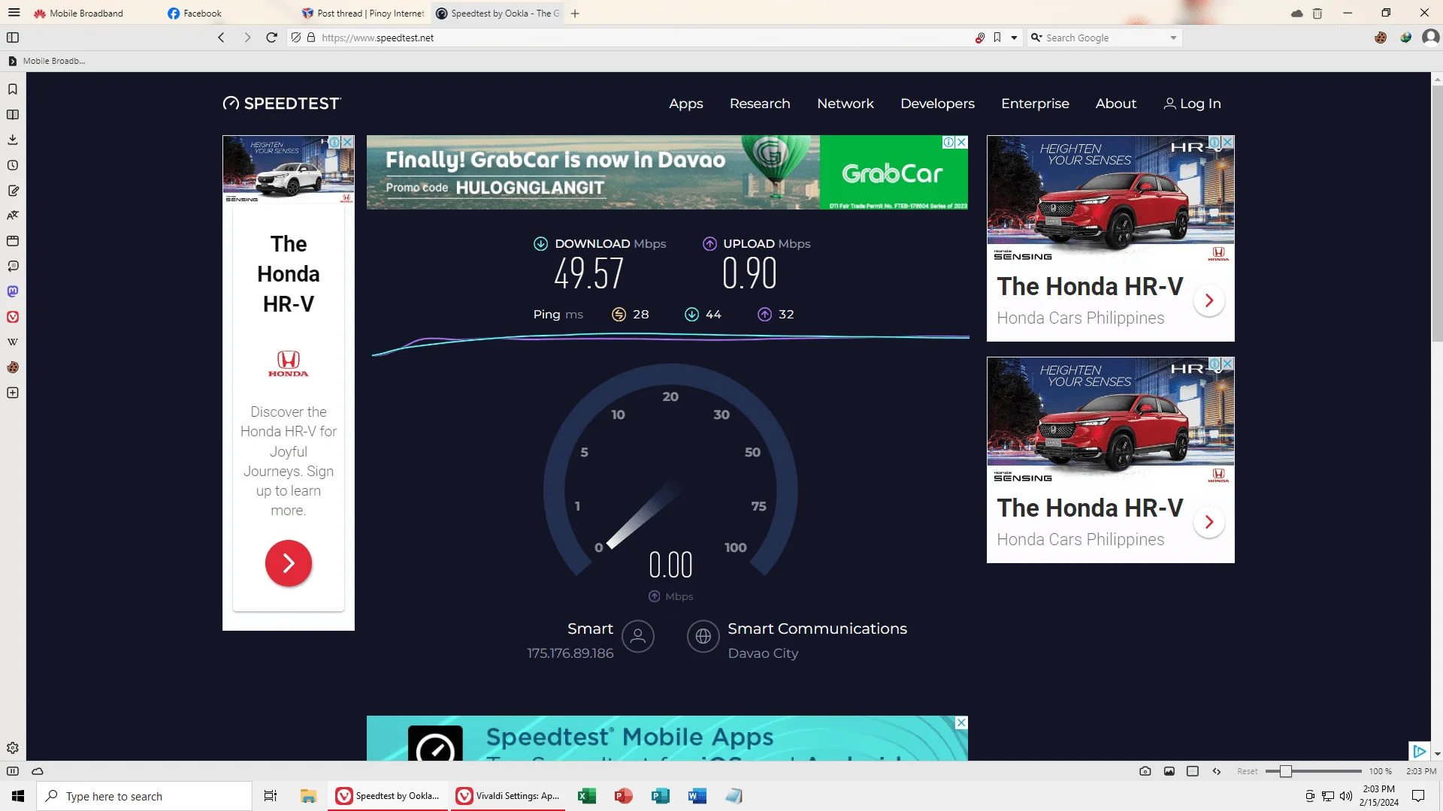1443x811 pixels.
Task: Bookmark this page from address bar
Action: click(x=997, y=38)
